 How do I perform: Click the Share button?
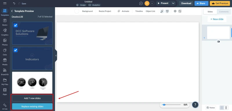pos(201,3)
